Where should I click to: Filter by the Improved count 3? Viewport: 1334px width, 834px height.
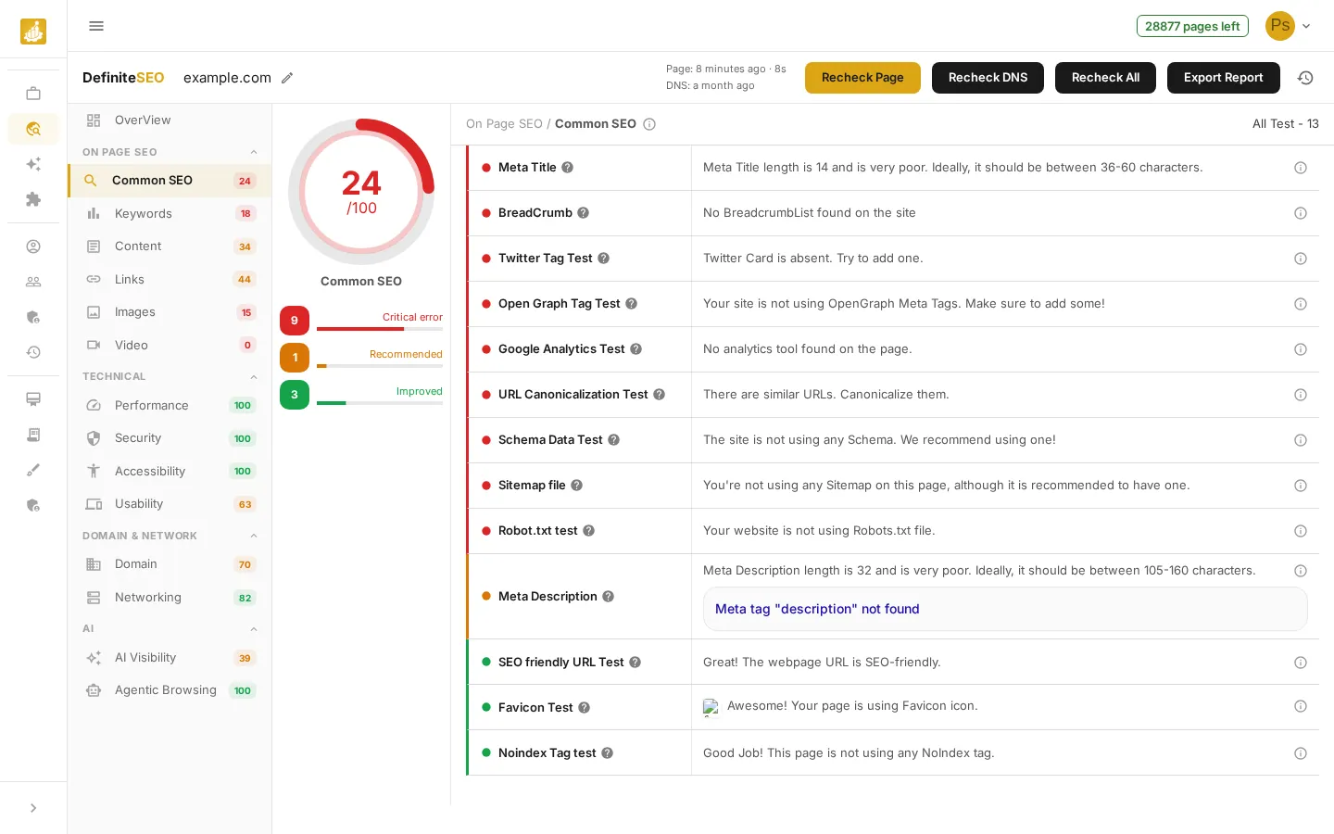click(x=295, y=395)
